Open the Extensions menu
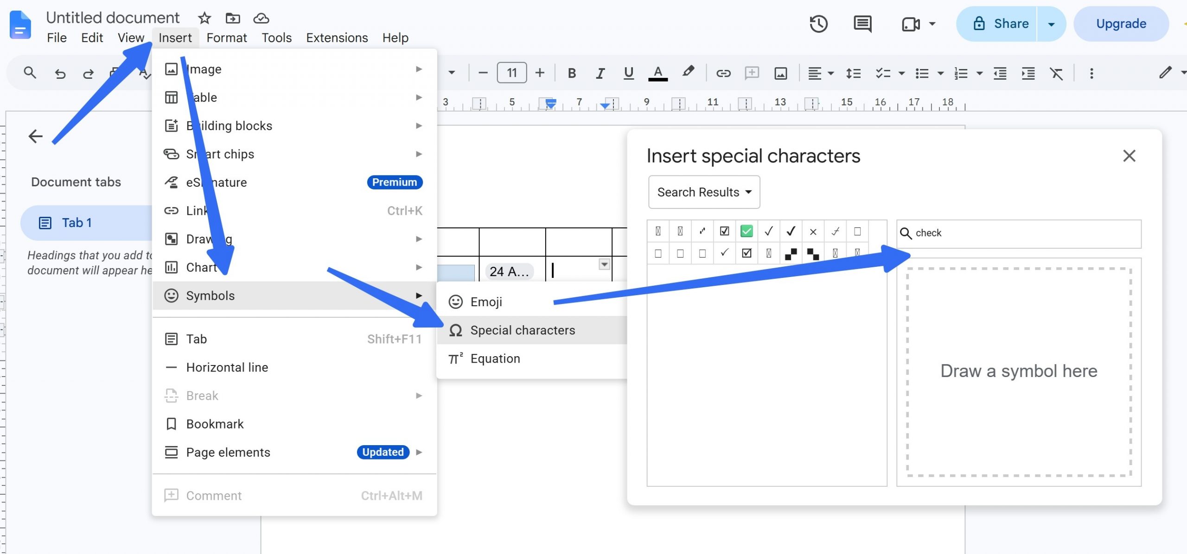The height and width of the screenshot is (554, 1187). point(337,38)
